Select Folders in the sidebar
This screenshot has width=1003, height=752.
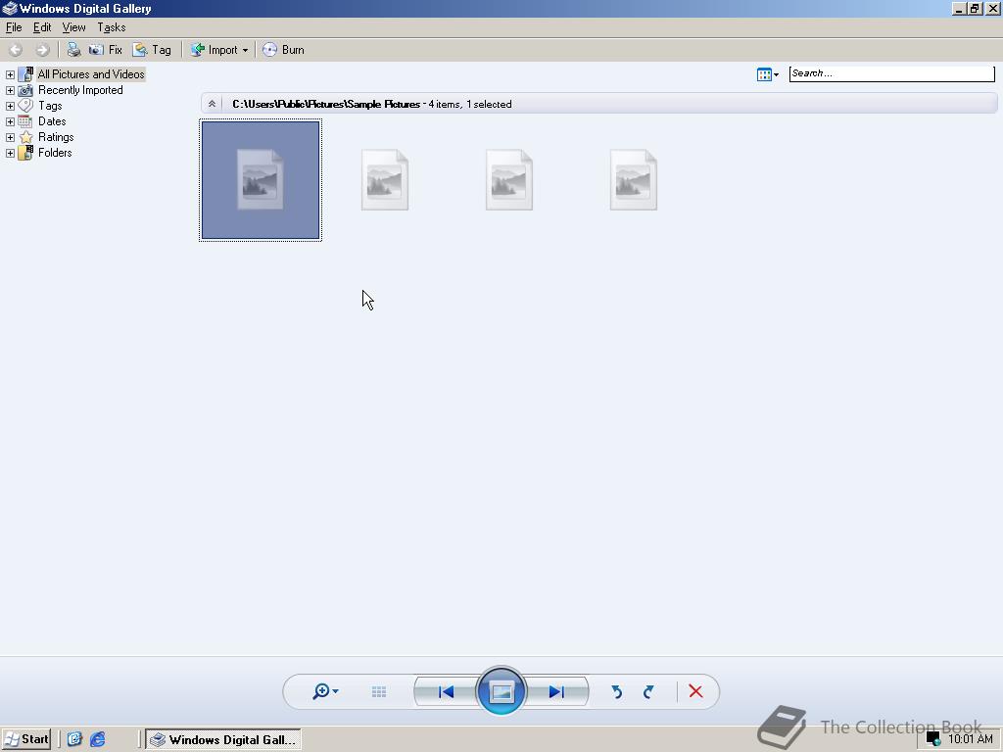click(55, 153)
